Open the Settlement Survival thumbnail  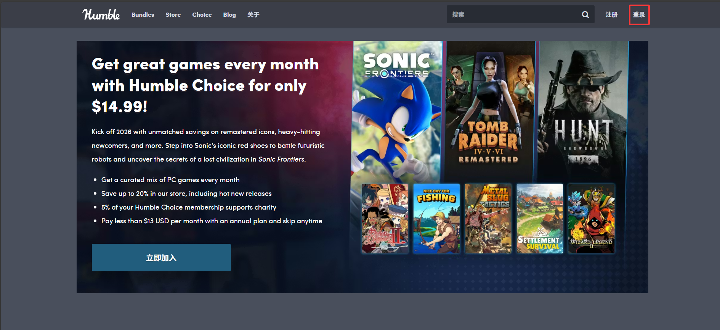pyautogui.click(x=540, y=218)
